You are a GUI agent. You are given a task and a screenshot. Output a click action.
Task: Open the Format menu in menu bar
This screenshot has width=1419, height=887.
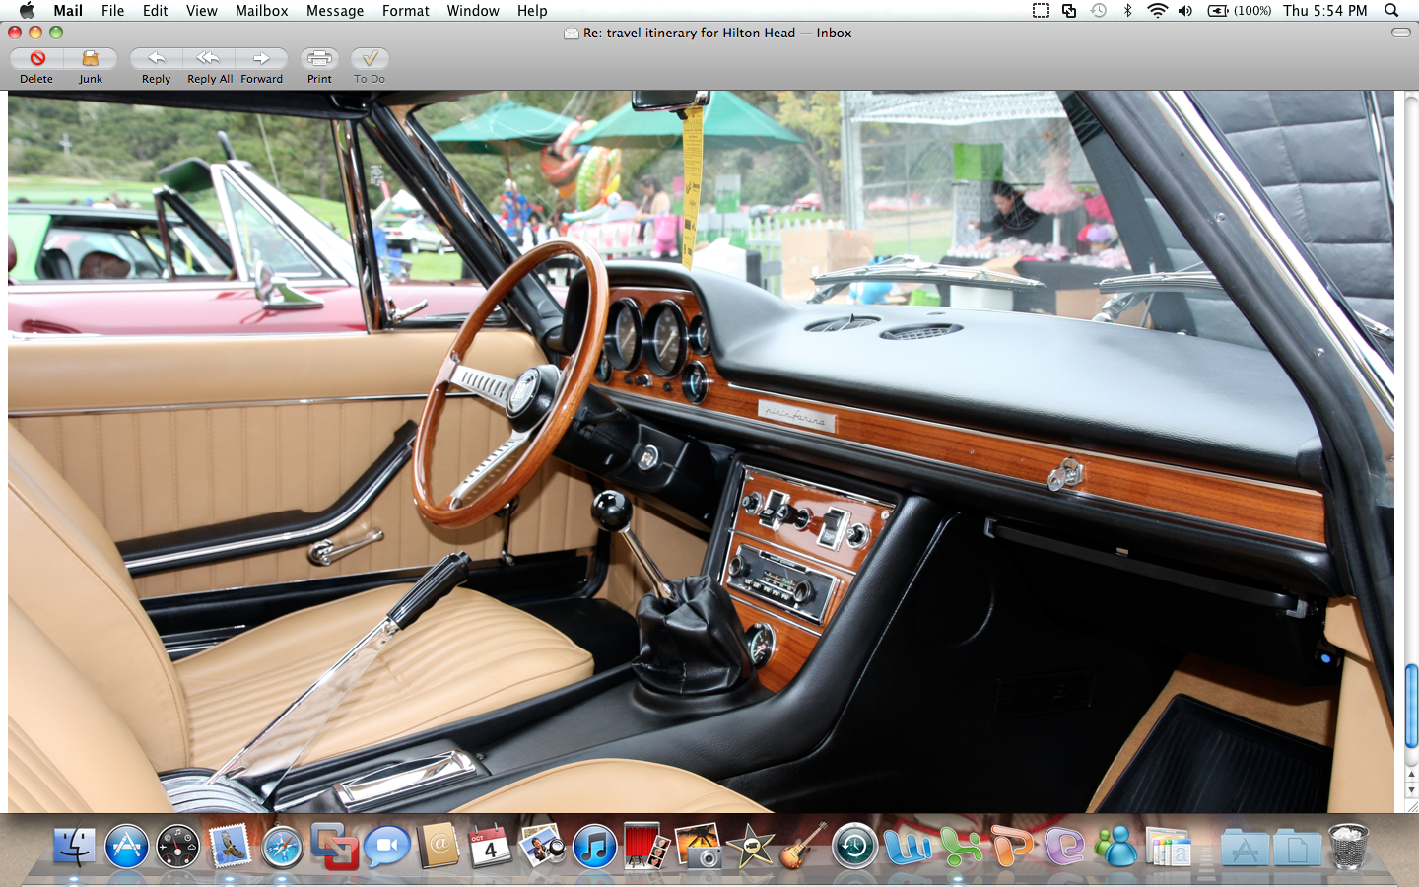(x=405, y=11)
